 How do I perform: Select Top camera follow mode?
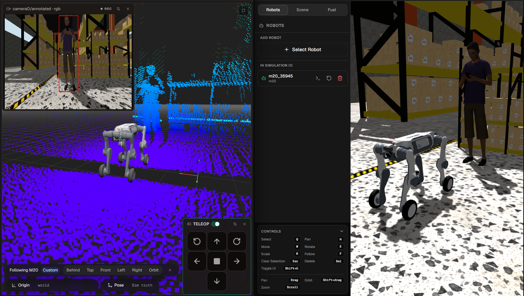click(x=90, y=270)
